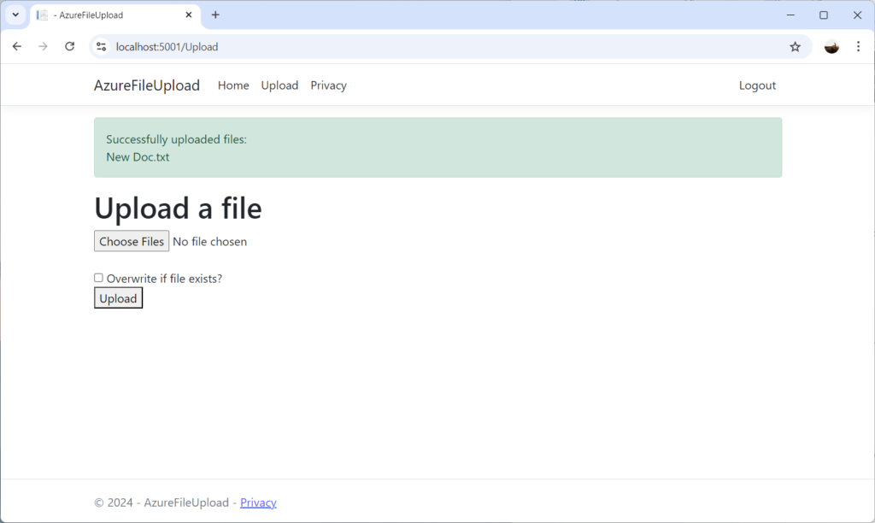Expand the tab search dropdown
875x523 pixels.
tap(15, 15)
